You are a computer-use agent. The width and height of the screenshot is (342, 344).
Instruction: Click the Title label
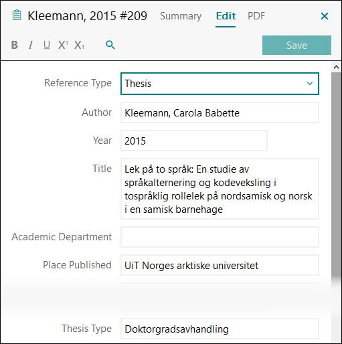click(x=102, y=169)
